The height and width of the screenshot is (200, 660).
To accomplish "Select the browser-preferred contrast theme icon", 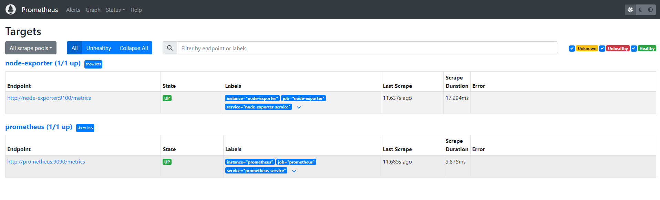I will (x=650, y=10).
